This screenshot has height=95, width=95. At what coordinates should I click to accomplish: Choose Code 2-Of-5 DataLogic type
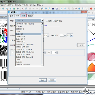coord(28,44)
